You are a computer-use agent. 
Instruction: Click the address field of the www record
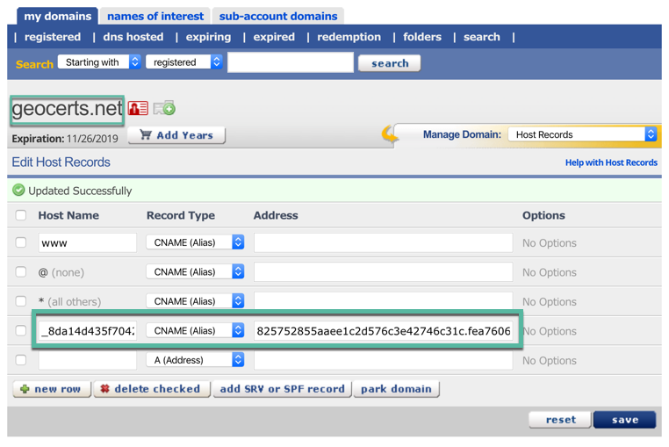click(383, 242)
